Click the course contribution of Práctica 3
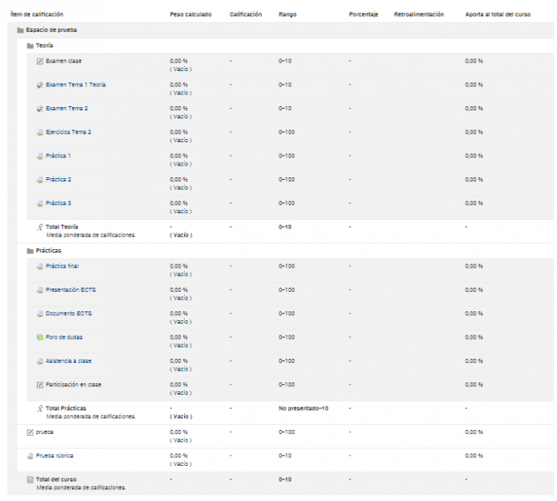557x501 pixels. [474, 203]
